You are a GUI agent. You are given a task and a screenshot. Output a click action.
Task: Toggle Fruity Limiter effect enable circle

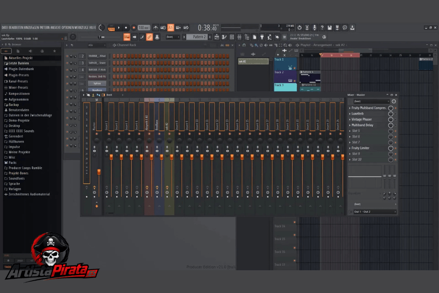(x=391, y=148)
